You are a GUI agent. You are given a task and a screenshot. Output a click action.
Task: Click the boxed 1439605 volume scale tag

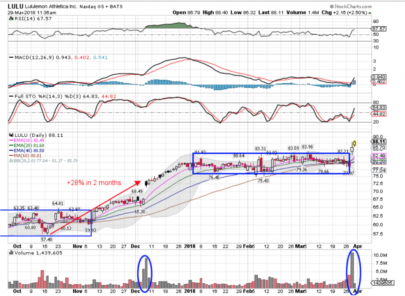tap(383, 283)
